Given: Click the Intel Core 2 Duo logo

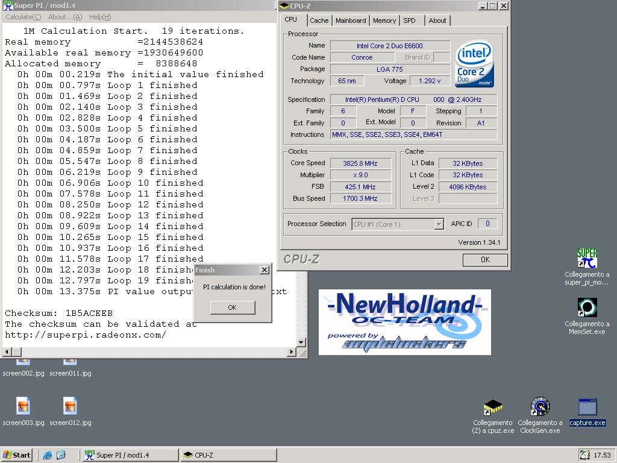Looking at the screenshot, I should tap(475, 64).
